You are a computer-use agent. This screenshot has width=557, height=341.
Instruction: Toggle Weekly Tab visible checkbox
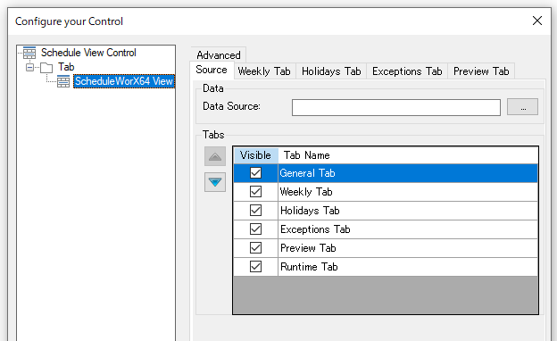255,192
